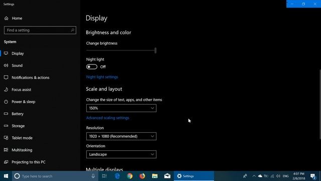
Task: Turn on the Night light toggle
Action: 91,67
